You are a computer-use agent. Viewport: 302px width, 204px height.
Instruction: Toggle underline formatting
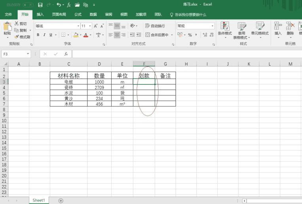coord(51,35)
